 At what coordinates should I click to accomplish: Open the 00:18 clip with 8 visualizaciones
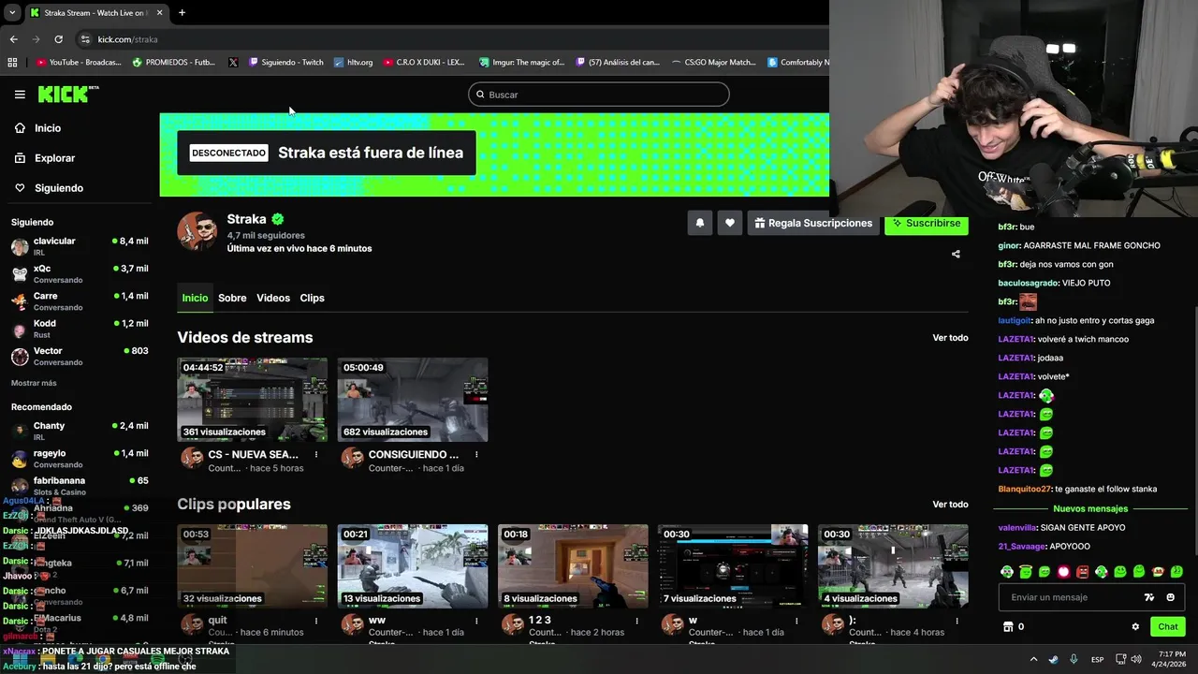[x=573, y=566]
